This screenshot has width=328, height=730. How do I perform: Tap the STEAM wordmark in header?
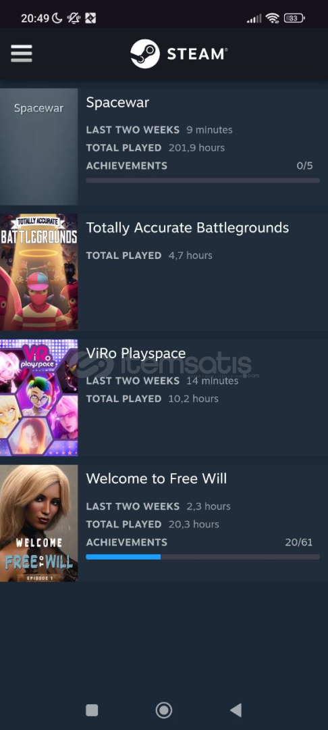point(197,55)
